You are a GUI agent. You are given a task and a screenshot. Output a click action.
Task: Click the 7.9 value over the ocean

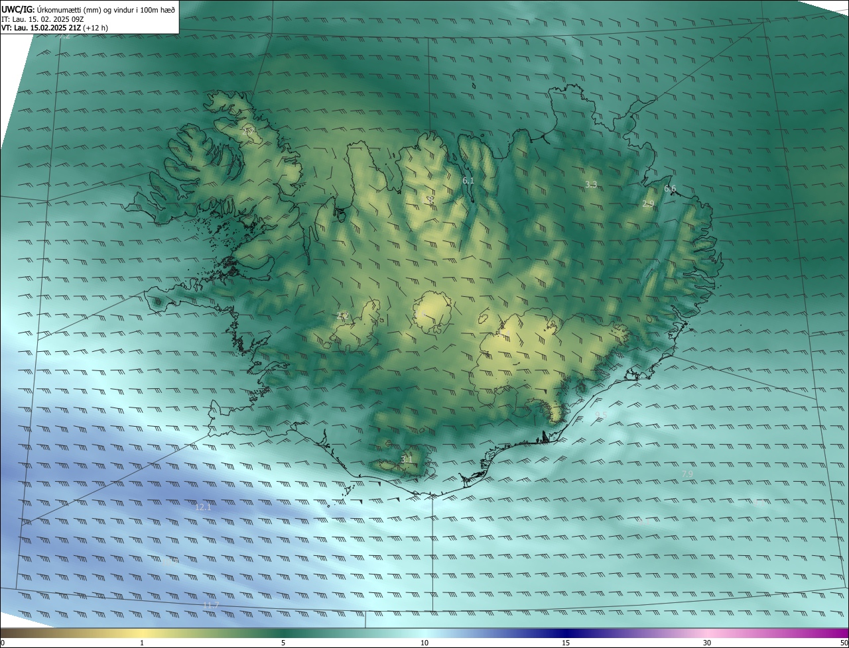coord(687,474)
